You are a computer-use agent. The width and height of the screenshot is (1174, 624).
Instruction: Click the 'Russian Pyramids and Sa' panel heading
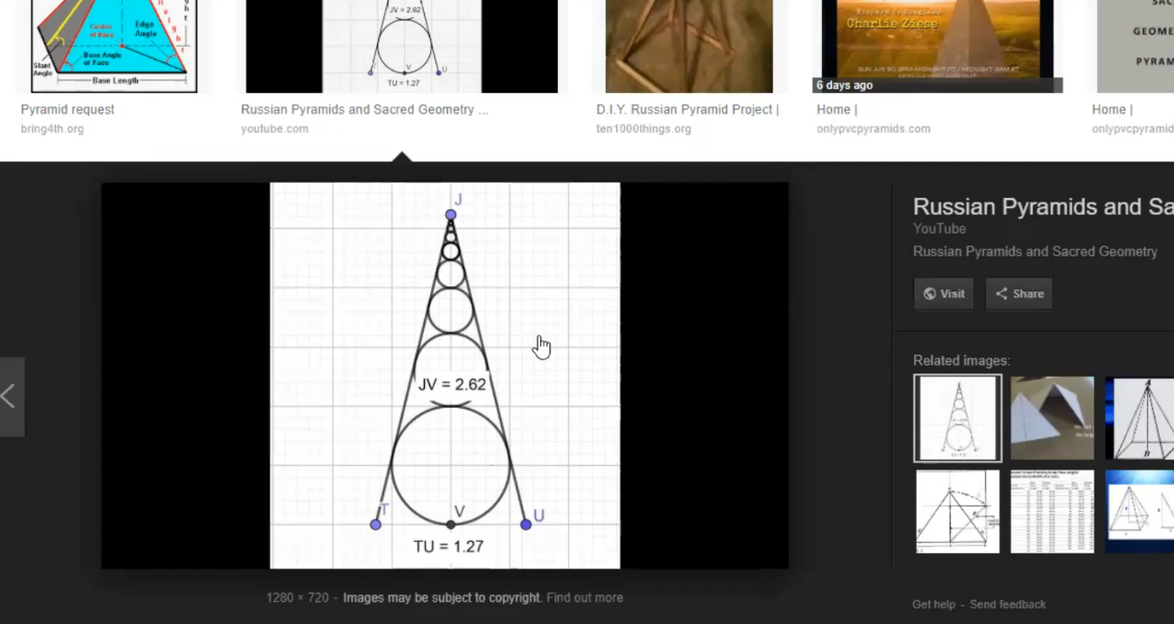[x=1043, y=207]
